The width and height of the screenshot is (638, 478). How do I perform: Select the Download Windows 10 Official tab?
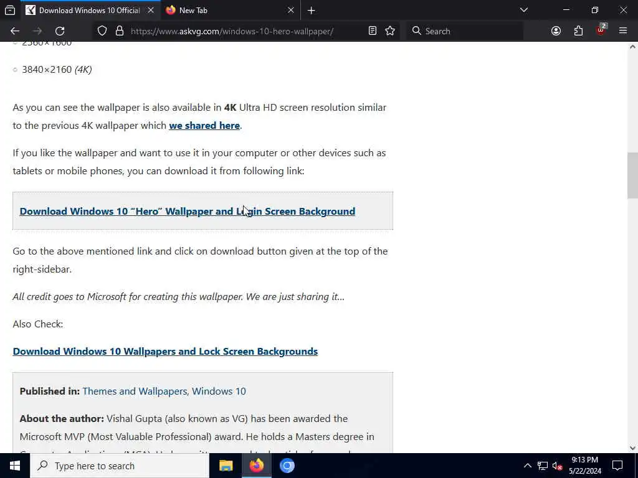[90, 10]
